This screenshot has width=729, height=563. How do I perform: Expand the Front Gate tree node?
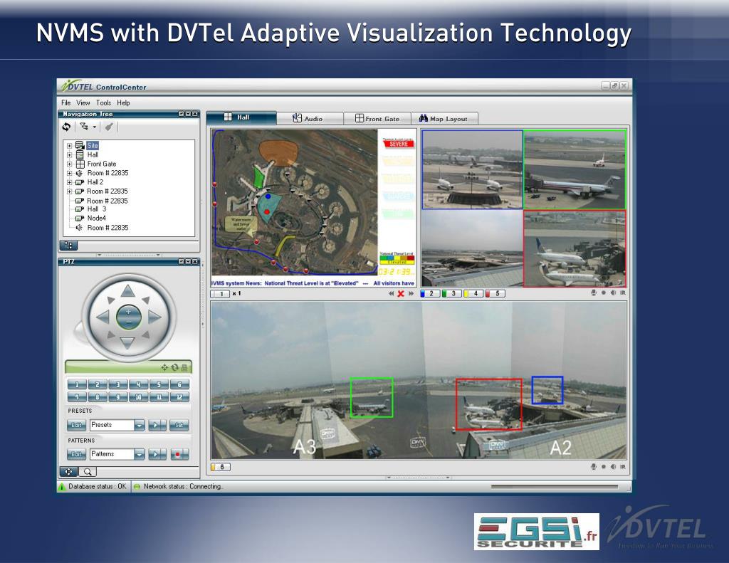69,164
